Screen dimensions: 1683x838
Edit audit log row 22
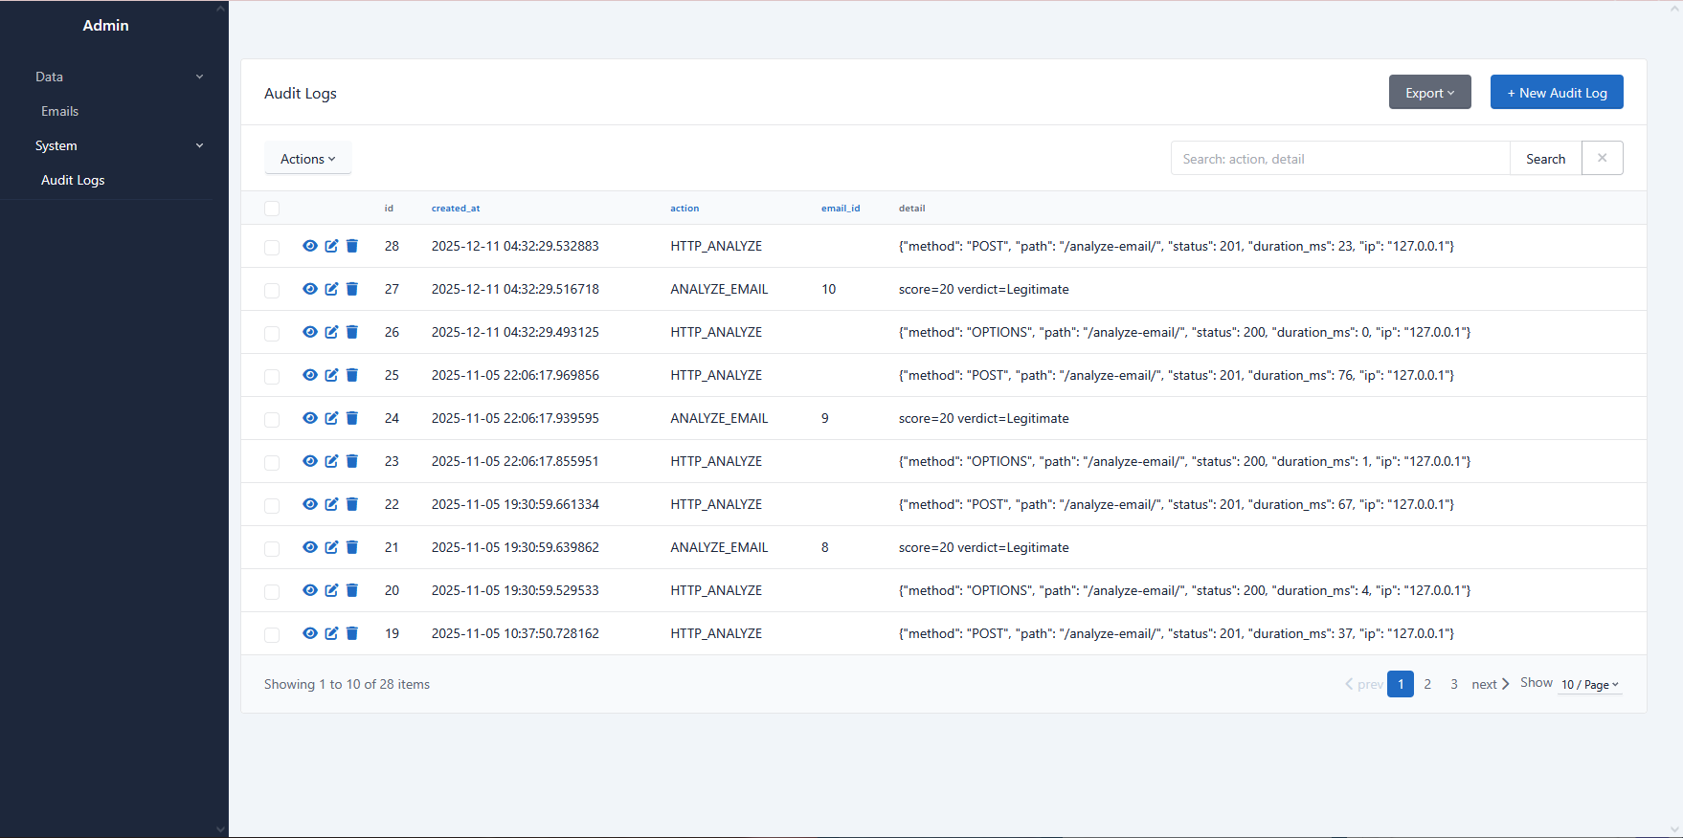click(331, 504)
